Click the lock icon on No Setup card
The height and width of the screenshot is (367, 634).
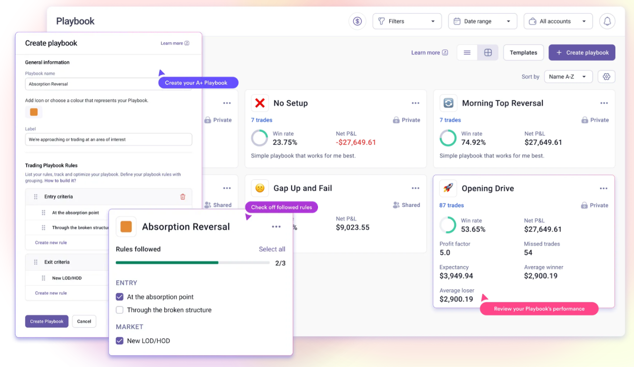click(x=396, y=120)
